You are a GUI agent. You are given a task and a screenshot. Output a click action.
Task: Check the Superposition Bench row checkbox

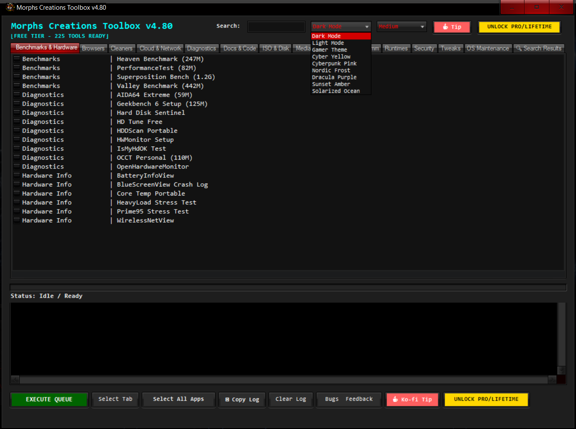[17, 77]
